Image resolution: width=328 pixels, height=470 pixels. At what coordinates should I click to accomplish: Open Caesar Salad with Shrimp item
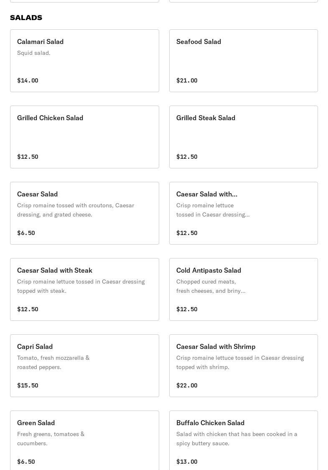243,366
